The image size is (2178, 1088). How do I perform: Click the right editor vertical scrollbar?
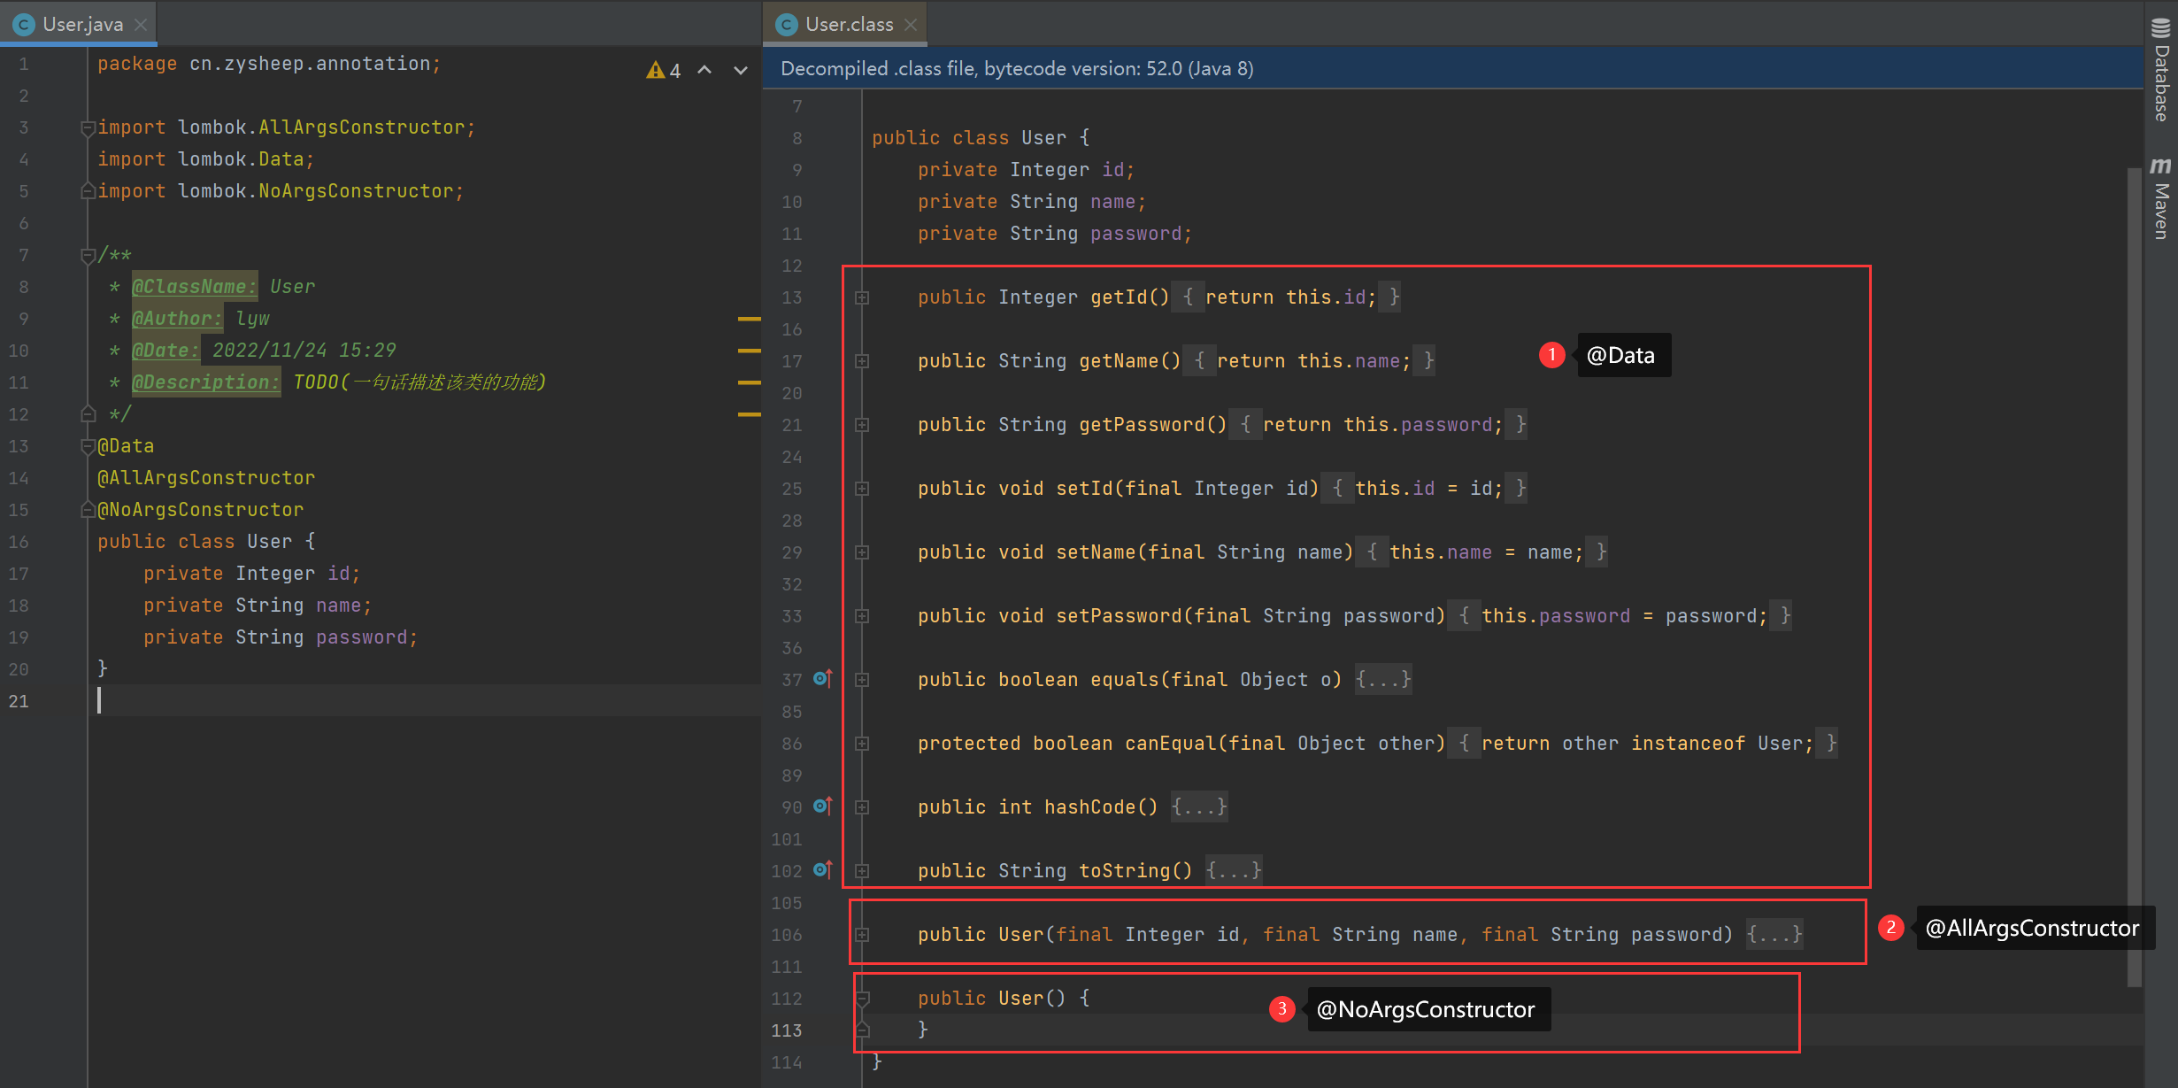click(2134, 575)
